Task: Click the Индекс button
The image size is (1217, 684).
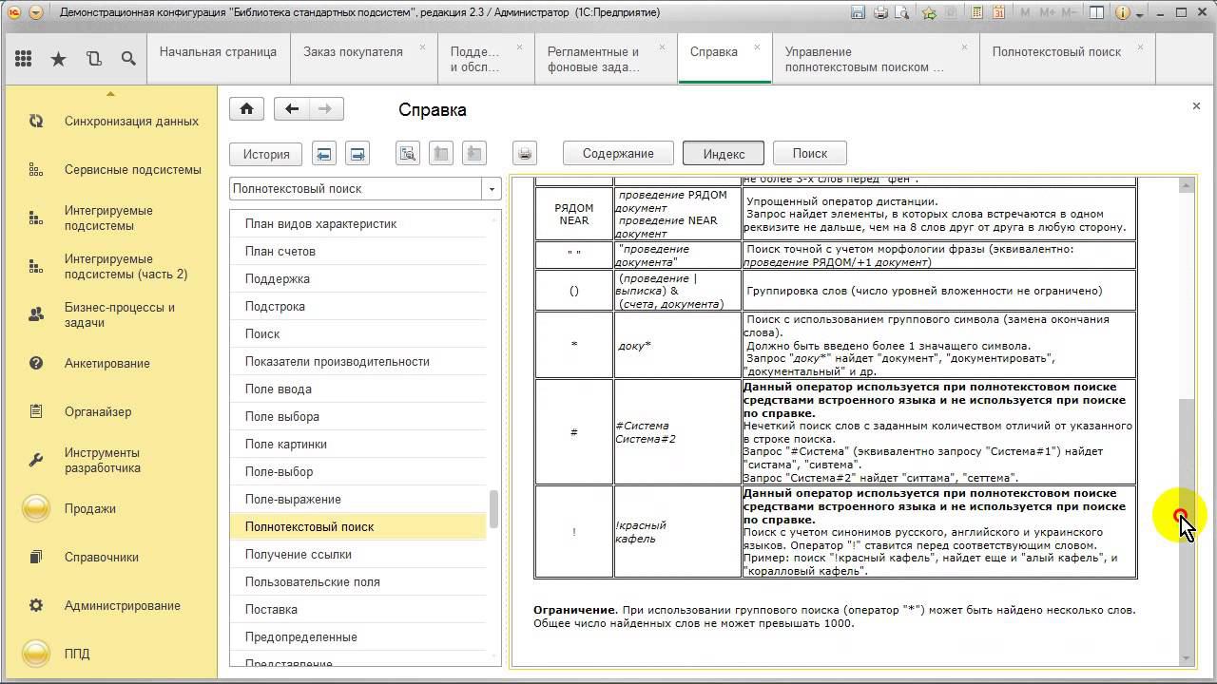Action: 724,154
